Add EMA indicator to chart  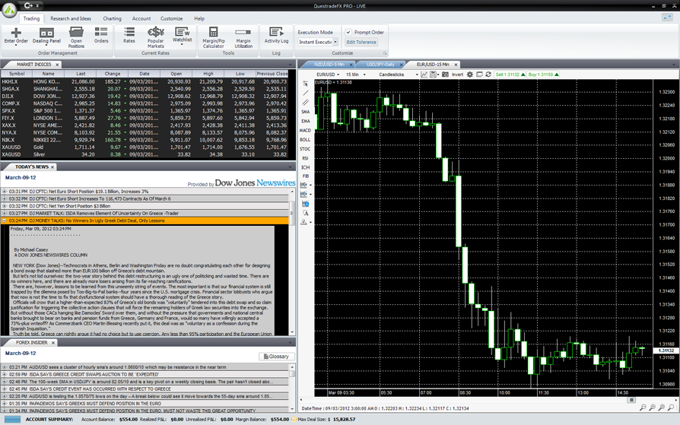point(305,121)
